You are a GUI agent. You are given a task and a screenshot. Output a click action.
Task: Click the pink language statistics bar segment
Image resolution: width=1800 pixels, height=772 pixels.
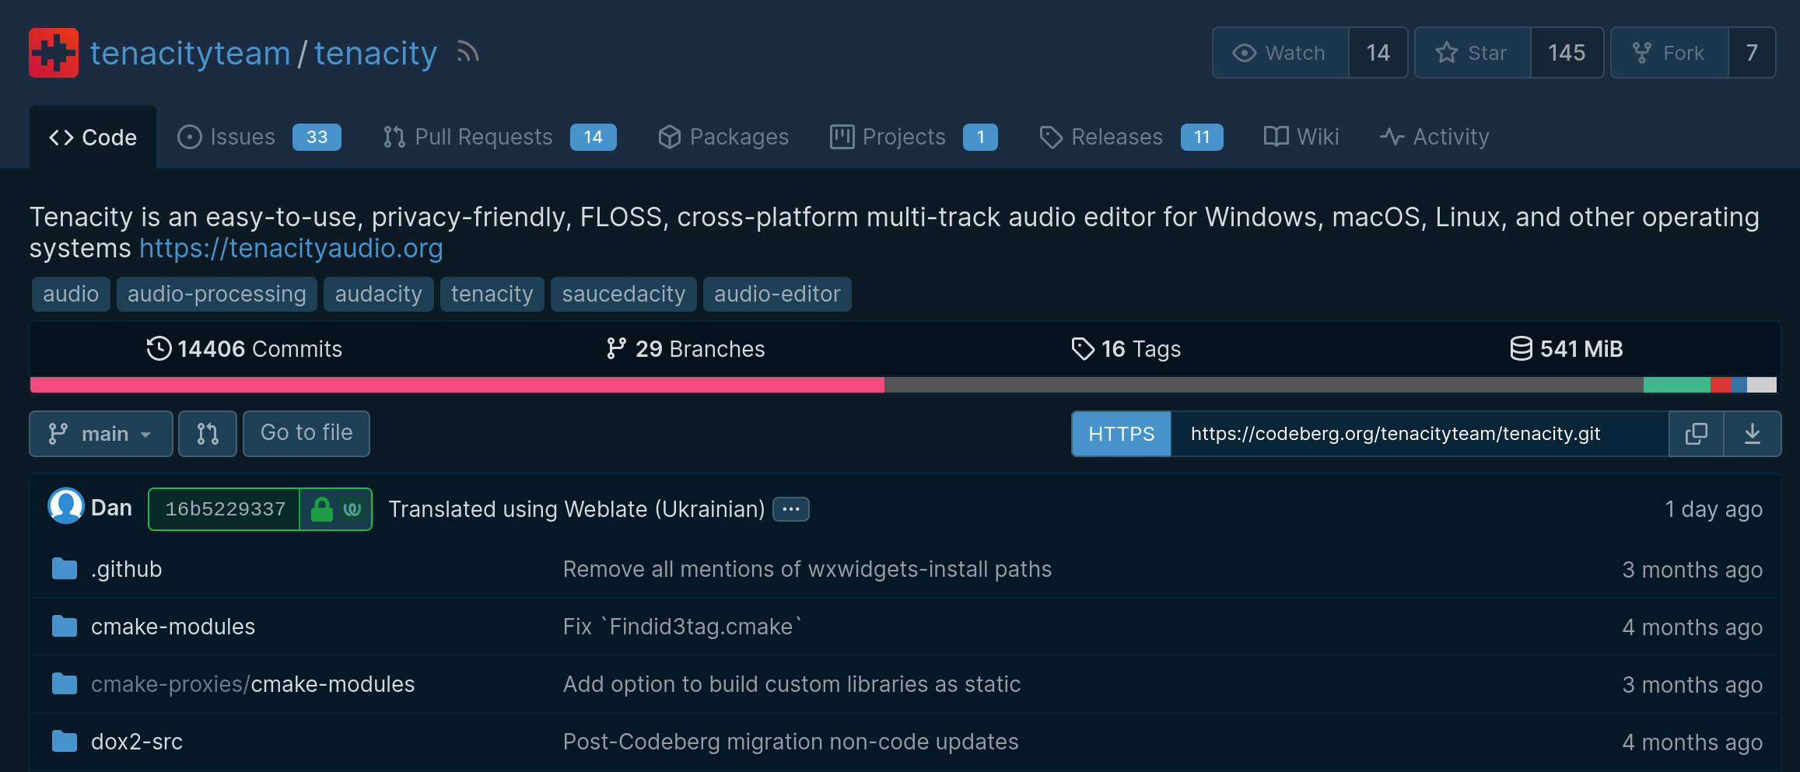tap(457, 385)
